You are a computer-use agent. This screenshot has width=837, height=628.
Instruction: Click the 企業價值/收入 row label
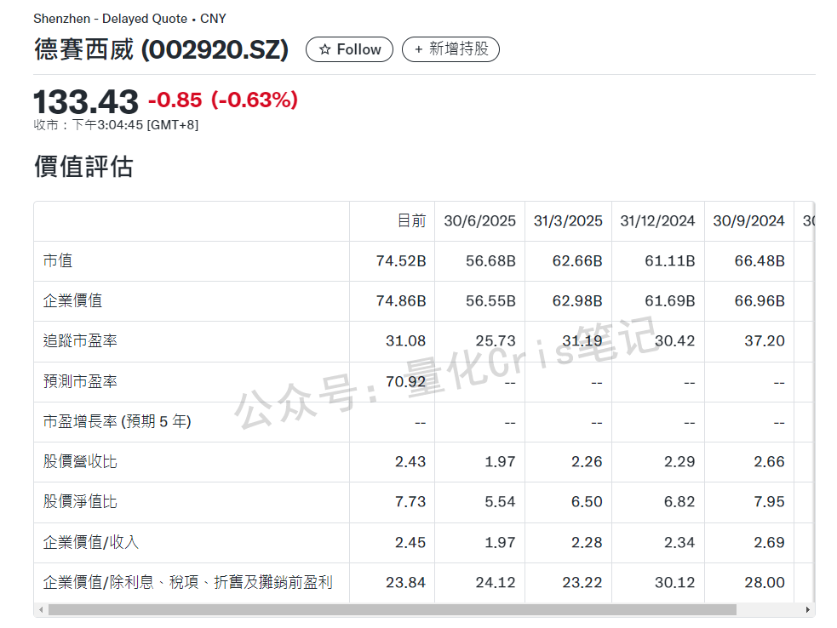coord(91,542)
